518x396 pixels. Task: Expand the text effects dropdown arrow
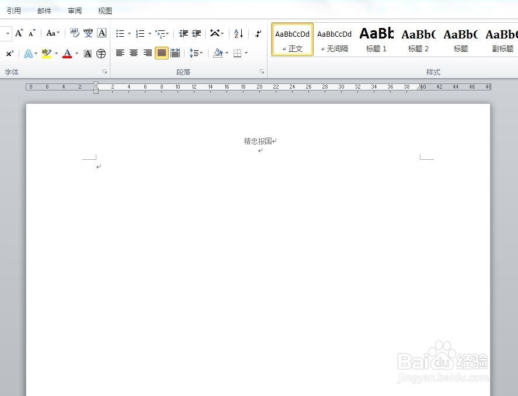pos(36,54)
